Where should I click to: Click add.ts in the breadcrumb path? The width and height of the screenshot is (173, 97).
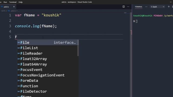coord(13,11)
